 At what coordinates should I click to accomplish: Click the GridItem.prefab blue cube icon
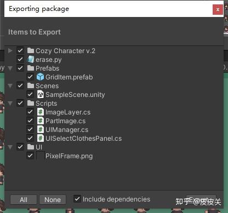[x=40, y=77]
